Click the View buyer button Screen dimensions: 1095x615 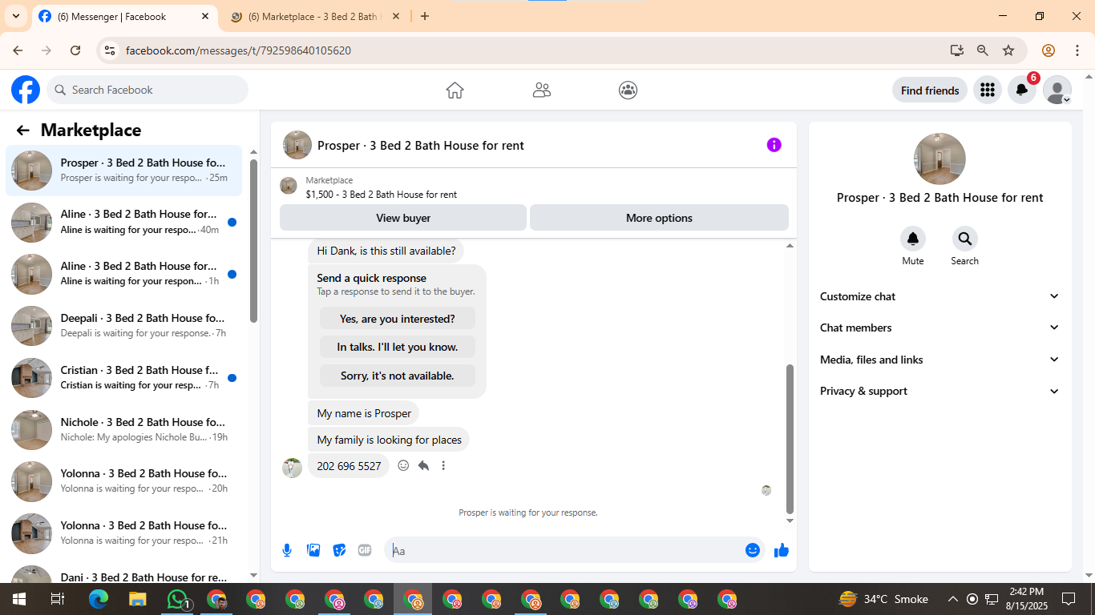tap(403, 218)
